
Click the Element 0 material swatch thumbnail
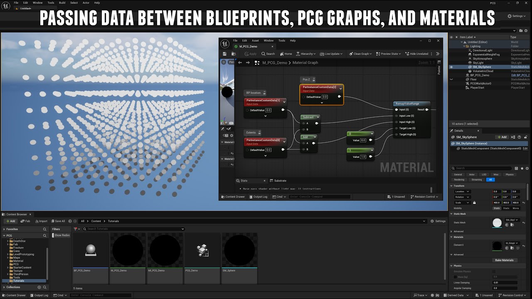497,246
